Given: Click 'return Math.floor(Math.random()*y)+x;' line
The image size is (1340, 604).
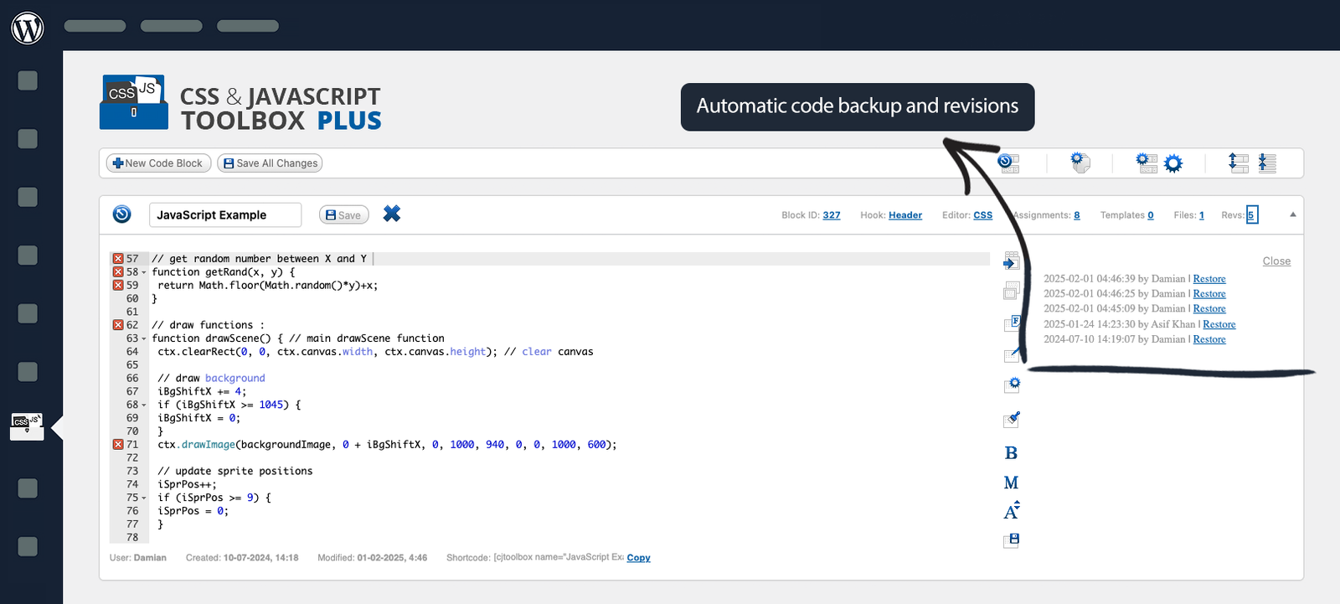Looking at the screenshot, I should pos(268,286).
